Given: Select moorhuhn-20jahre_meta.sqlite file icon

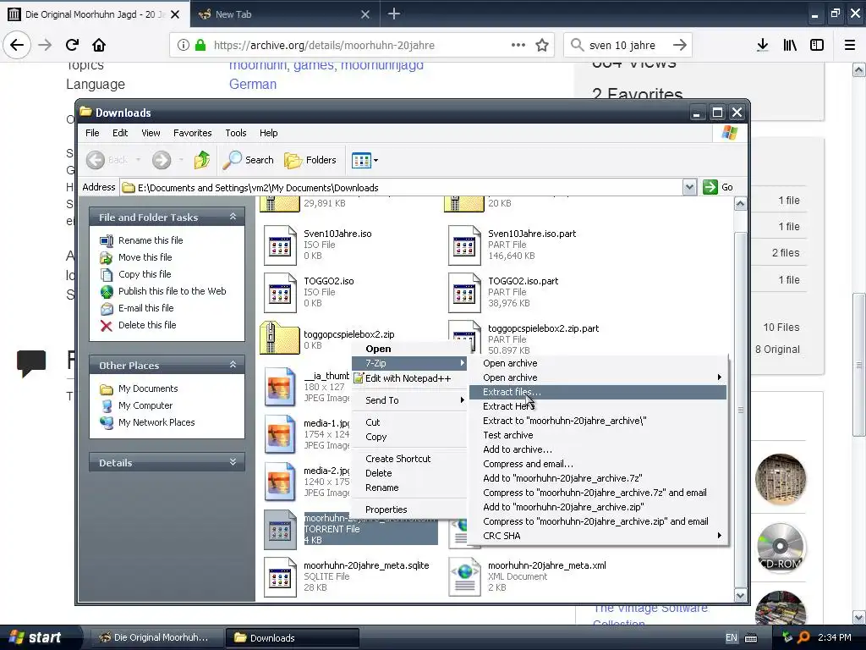Looking at the screenshot, I should click(x=280, y=577).
